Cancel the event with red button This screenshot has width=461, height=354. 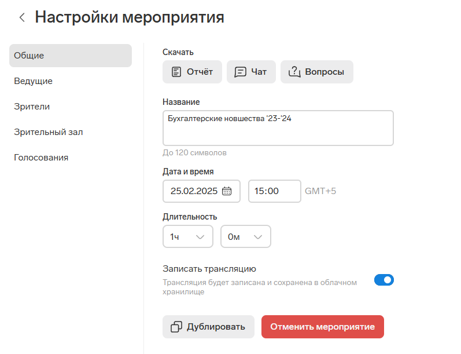pos(323,327)
